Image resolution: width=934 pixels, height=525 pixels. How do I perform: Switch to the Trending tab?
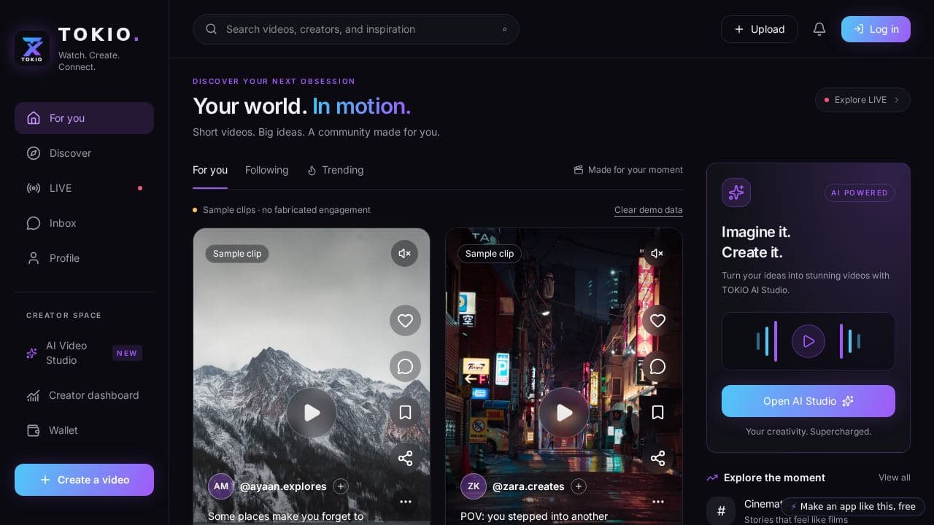point(335,170)
